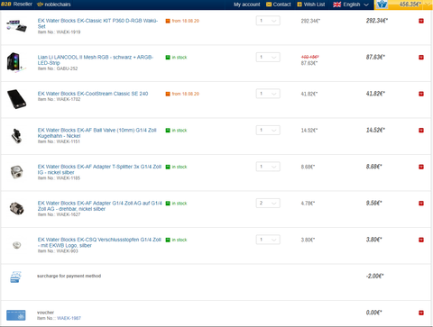Remove EK-AF Adapter T-Splitter from cart
Screen dimensions: 433x327
point(421,167)
